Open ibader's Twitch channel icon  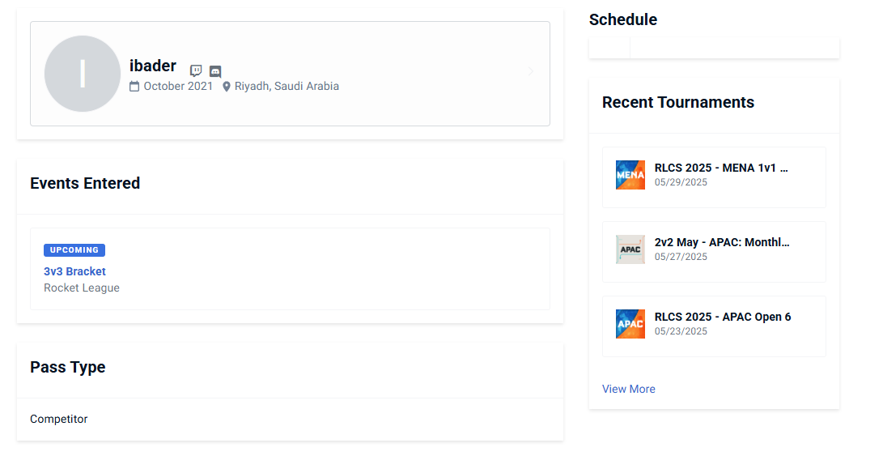click(x=196, y=71)
